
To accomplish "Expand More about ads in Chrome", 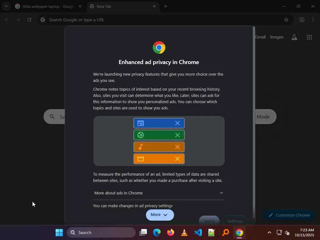I will 159,193.
